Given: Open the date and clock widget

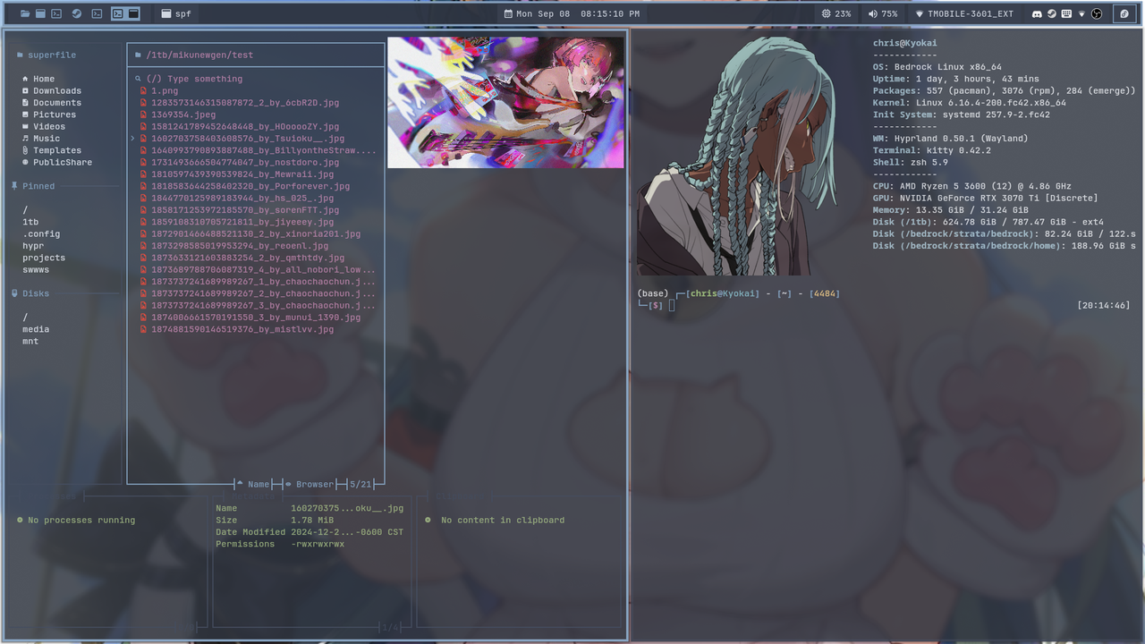Looking at the screenshot, I should pos(572,13).
